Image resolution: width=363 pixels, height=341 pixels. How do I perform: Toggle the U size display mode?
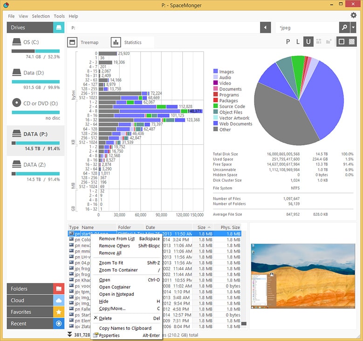tap(308, 41)
